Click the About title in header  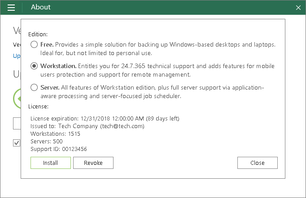41,7
